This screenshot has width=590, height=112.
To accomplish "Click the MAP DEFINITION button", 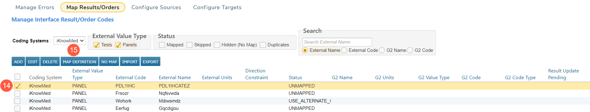I will point(79,62).
